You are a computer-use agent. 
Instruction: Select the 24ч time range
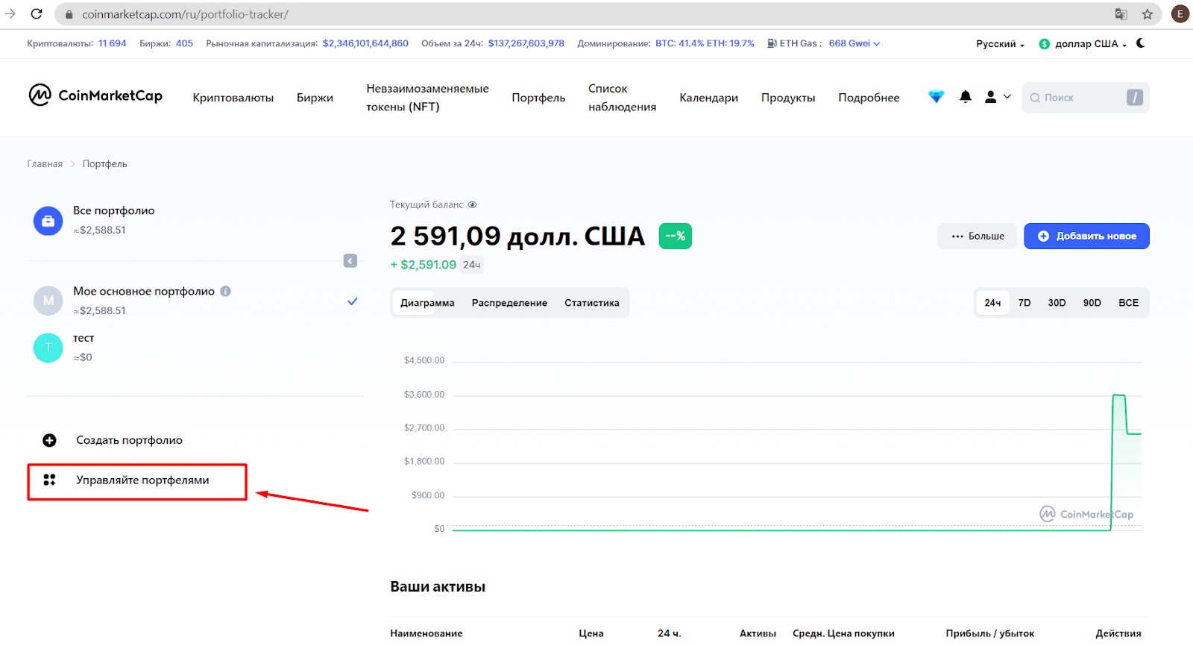pos(992,303)
